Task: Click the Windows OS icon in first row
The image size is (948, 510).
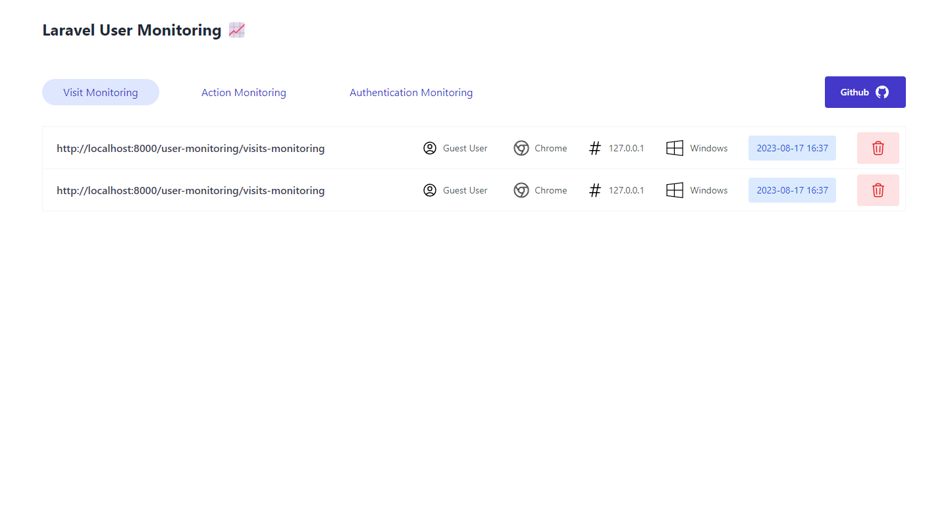Action: pos(675,148)
